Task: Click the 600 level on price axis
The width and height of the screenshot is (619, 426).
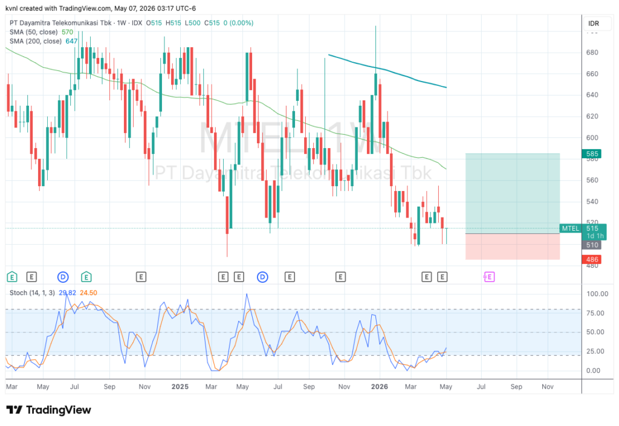Action: (592, 138)
